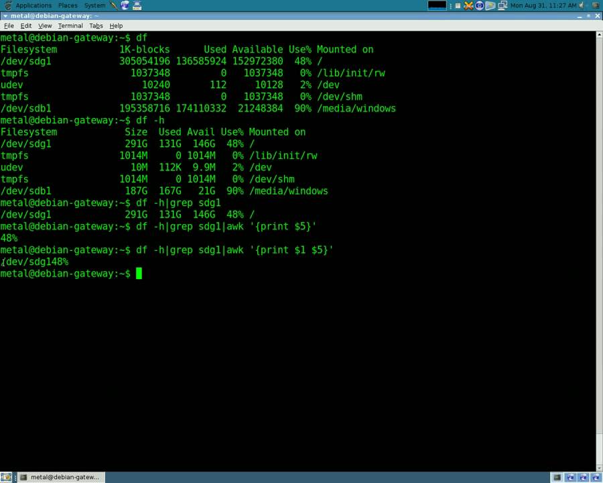Click the '/lib/init/rw' text in the first df output
The width and height of the screenshot is (603, 483).
351,73
